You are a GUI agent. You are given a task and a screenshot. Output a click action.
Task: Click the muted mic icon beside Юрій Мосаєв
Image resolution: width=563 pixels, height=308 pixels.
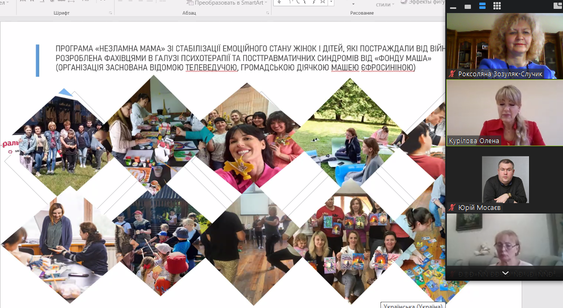tap(452, 208)
